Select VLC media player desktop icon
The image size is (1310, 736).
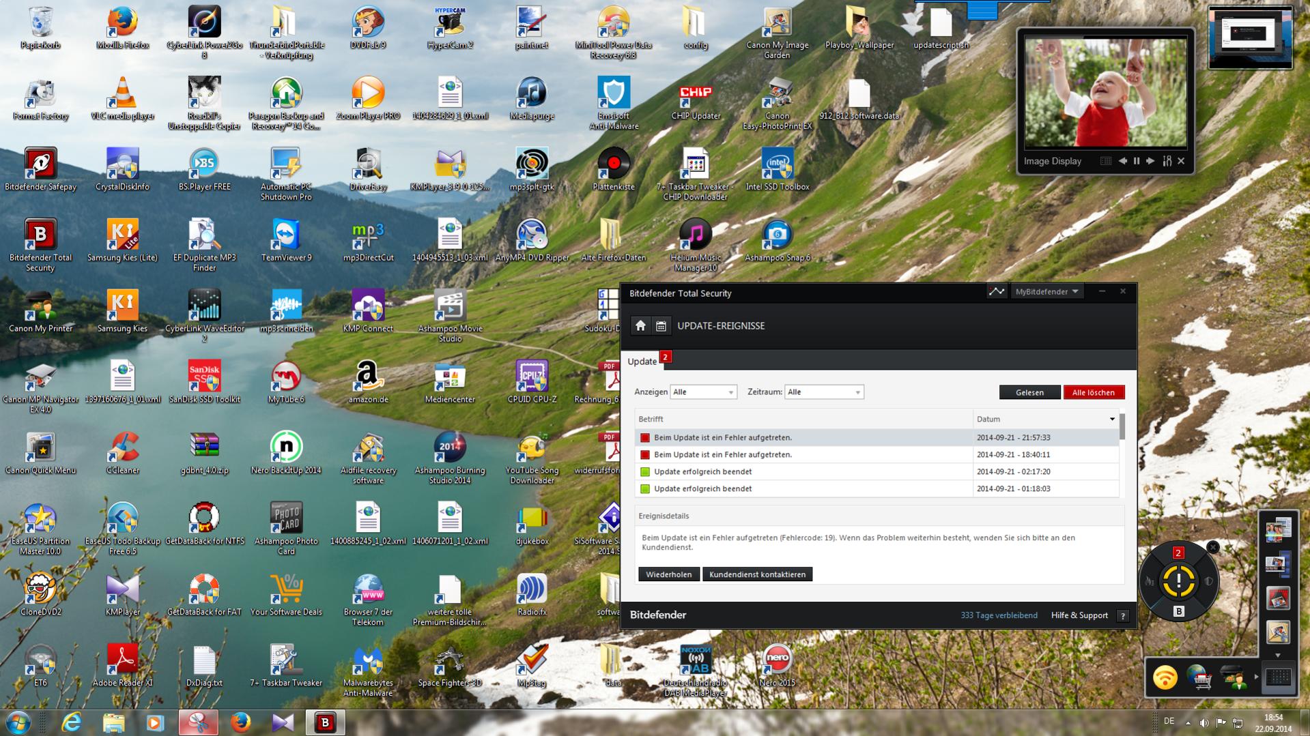click(x=122, y=99)
